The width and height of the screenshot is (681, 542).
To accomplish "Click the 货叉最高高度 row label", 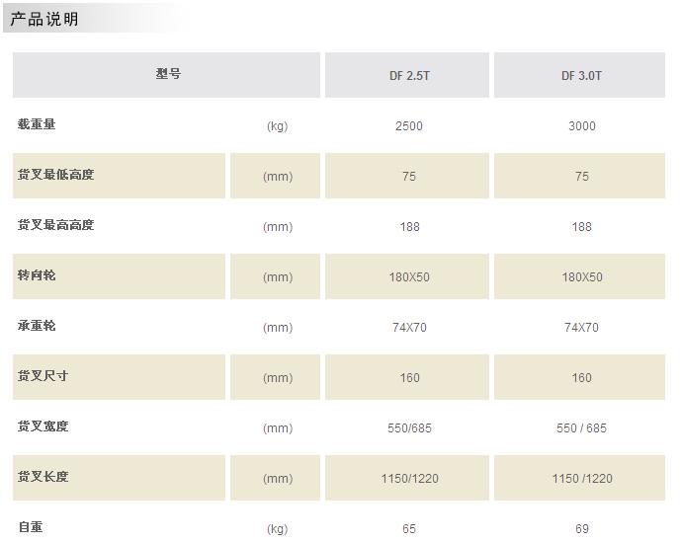I will point(55,225).
